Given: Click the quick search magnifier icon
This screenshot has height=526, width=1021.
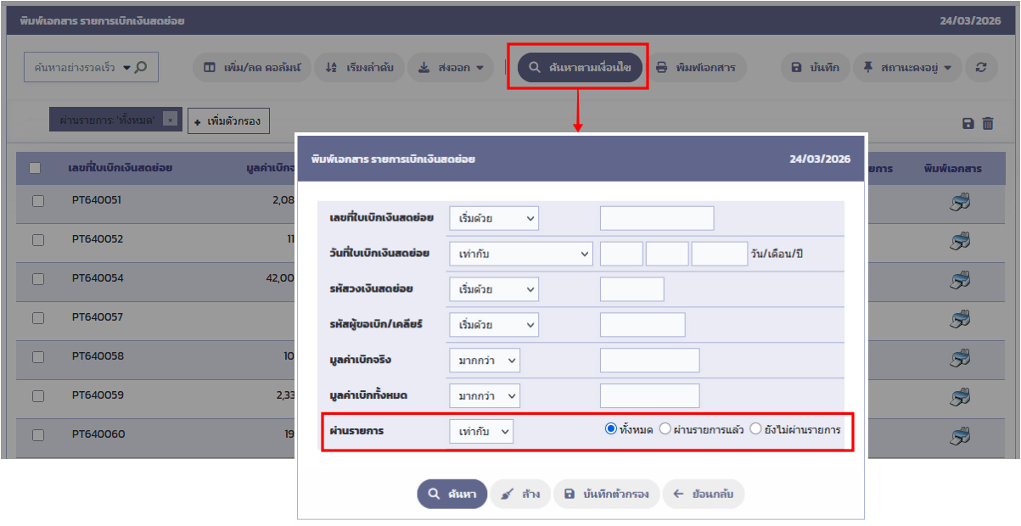Looking at the screenshot, I should click(x=141, y=67).
